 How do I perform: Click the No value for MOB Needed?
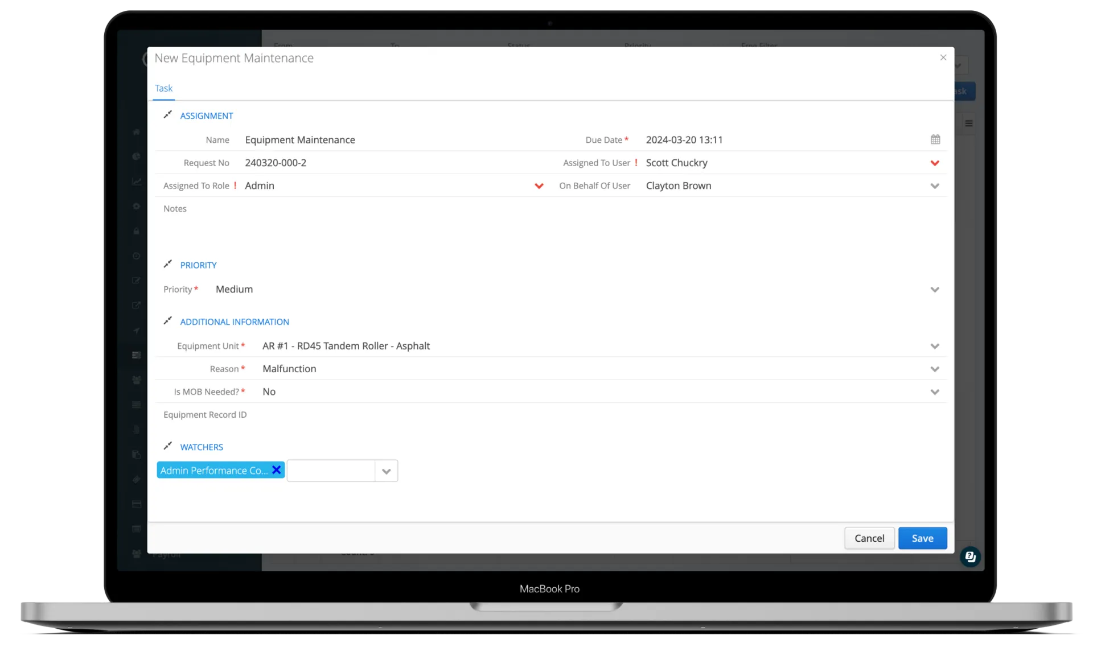269,392
